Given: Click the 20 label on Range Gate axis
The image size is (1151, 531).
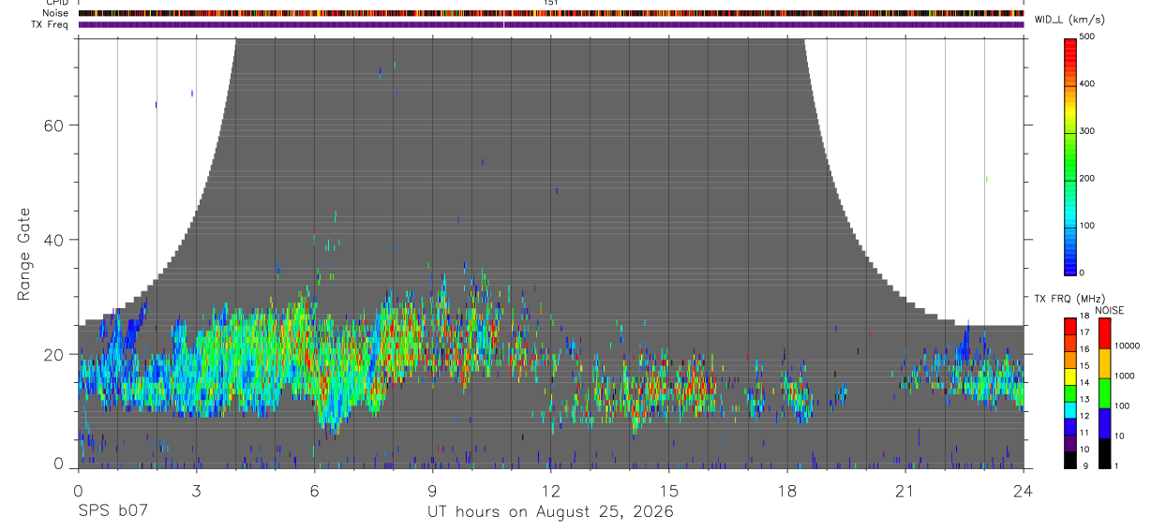Looking at the screenshot, I should [56, 354].
